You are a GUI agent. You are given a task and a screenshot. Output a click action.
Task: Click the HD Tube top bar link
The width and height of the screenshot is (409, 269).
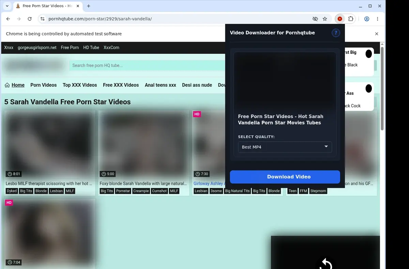tap(91, 48)
